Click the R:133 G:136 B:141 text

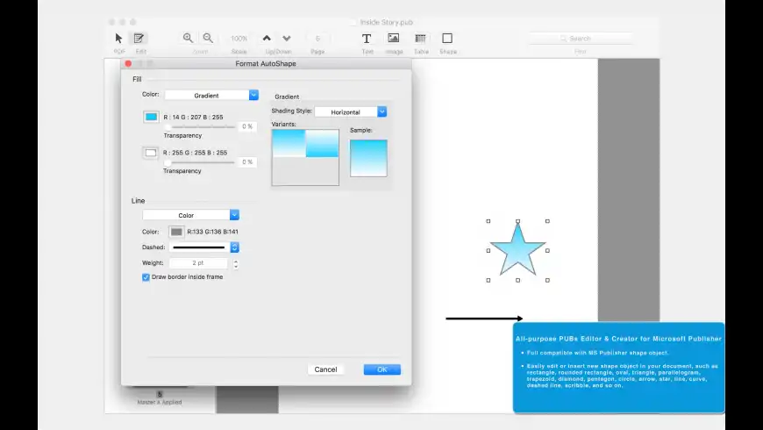212,232
